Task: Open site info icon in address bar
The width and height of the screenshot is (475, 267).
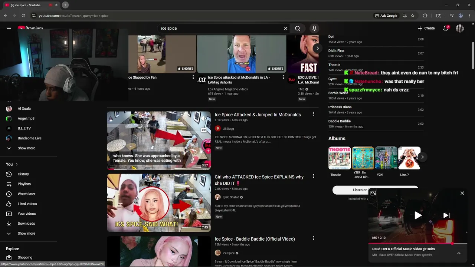Action: pos(33,16)
